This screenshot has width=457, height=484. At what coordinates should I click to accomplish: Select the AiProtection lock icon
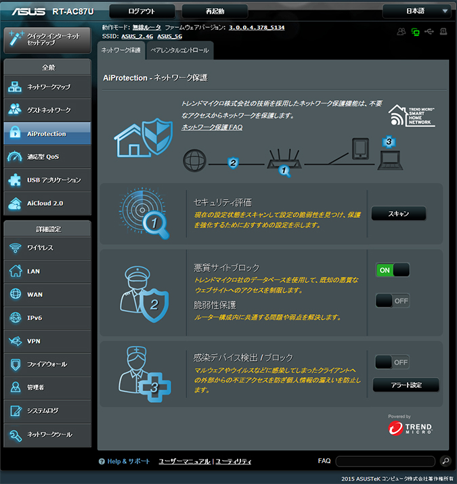[15, 133]
